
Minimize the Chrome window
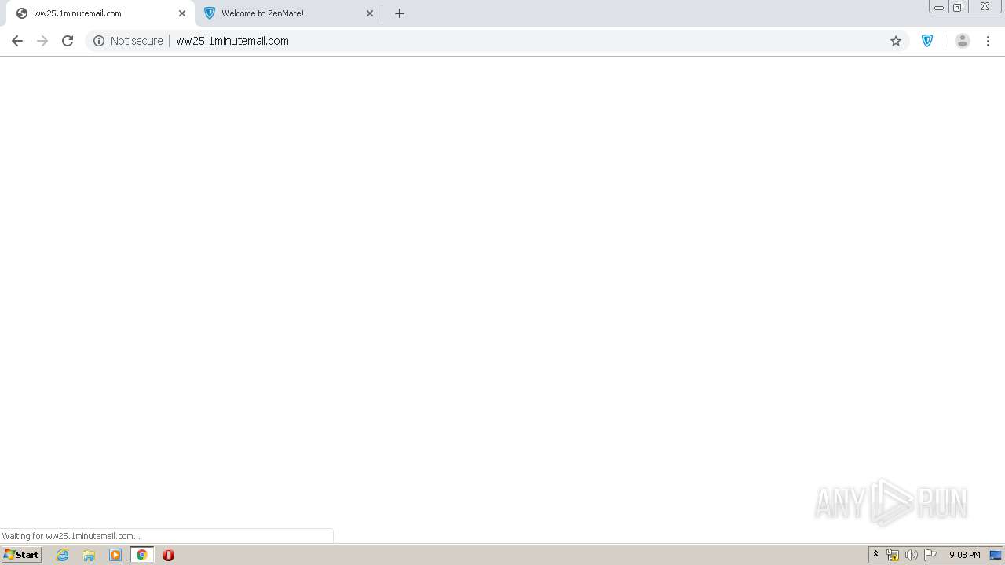pos(939,7)
